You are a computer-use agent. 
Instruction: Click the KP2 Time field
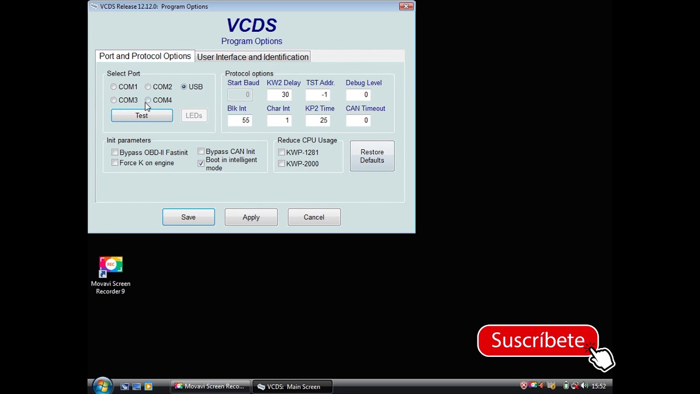[318, 120]
